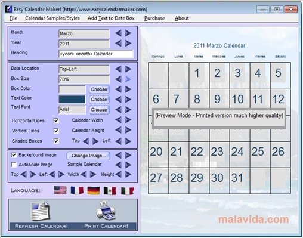Click previous Text Font left arrow

[x=119, y=110]
